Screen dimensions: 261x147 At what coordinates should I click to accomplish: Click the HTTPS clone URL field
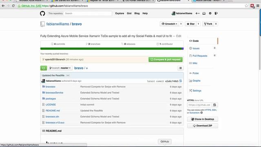(x=199, y=105)
